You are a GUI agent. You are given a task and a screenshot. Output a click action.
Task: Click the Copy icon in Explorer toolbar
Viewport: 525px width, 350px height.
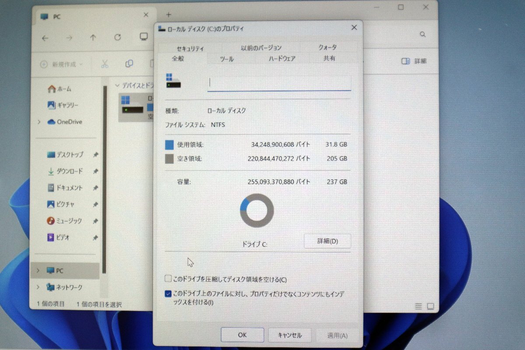(x=129, y=63)
